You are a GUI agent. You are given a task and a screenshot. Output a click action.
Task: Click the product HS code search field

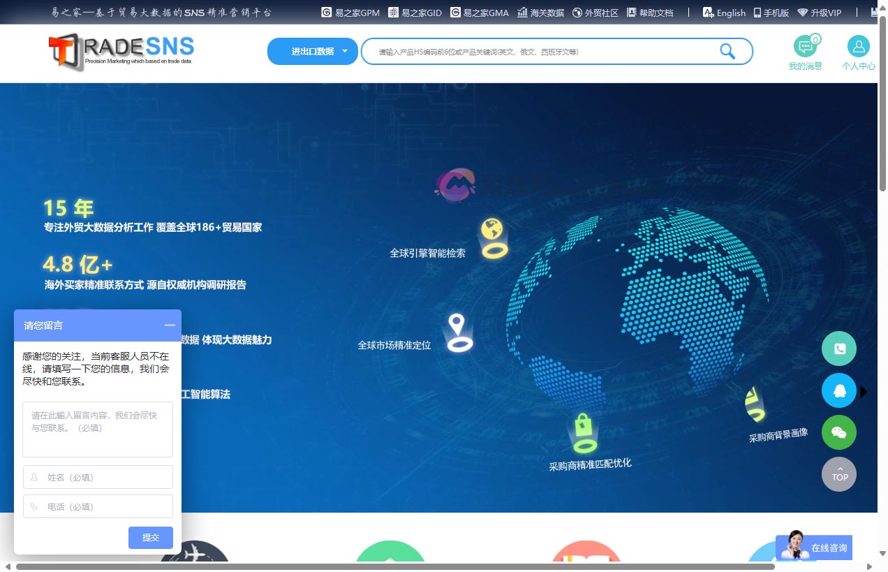click(x=545, y=52)
